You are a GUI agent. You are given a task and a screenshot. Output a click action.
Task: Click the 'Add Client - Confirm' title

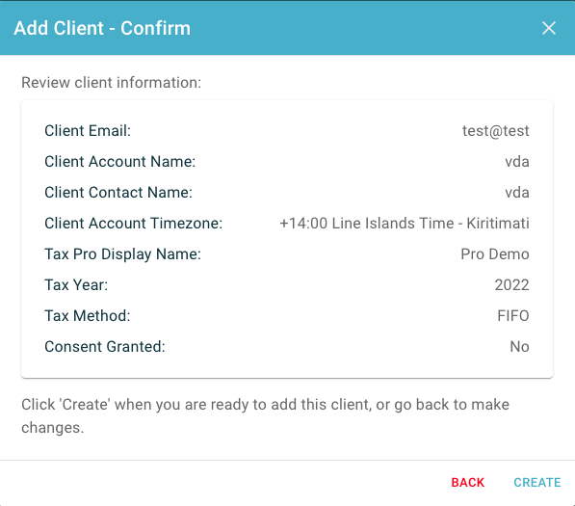(x=102, y=28)
